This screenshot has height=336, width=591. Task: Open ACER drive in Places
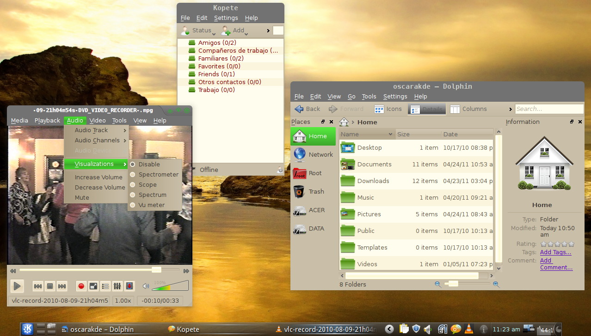[x=312, y=210]
